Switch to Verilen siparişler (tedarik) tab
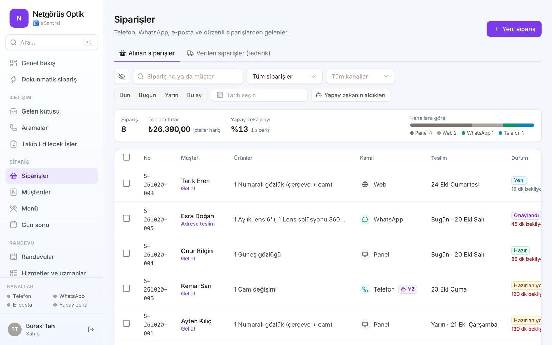The height and width of the screenshot is (345, 552). point(228,53)
